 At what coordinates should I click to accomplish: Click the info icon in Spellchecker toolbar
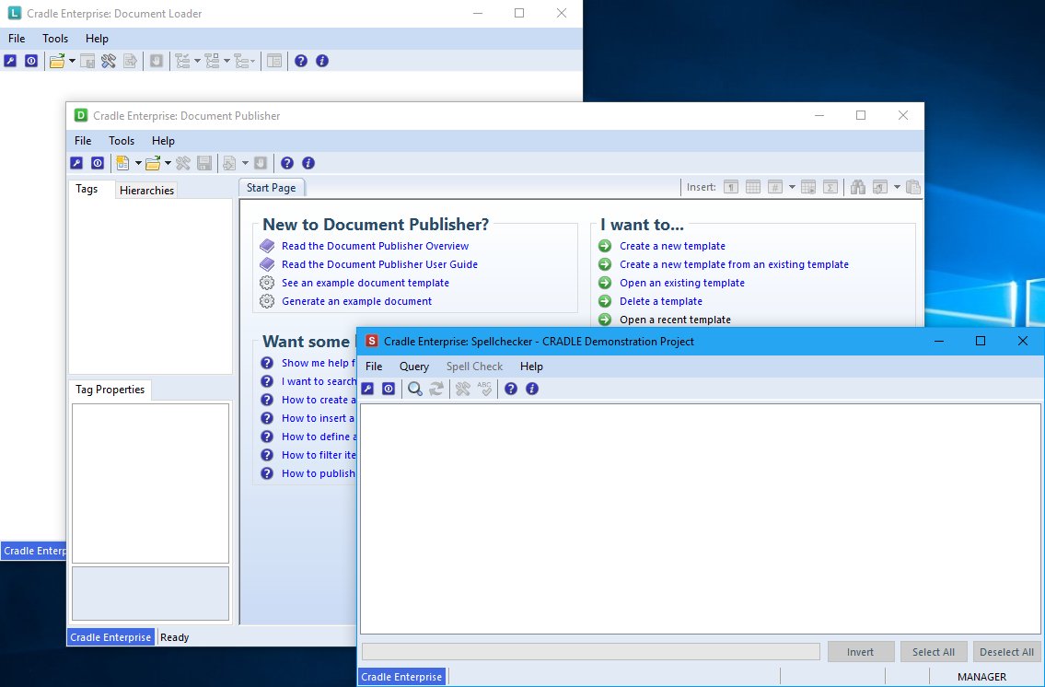(532, 389)
